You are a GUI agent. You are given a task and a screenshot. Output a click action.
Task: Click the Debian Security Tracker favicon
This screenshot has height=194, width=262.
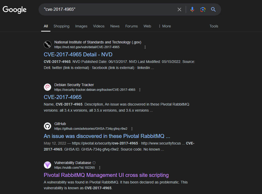coord(47,87)
